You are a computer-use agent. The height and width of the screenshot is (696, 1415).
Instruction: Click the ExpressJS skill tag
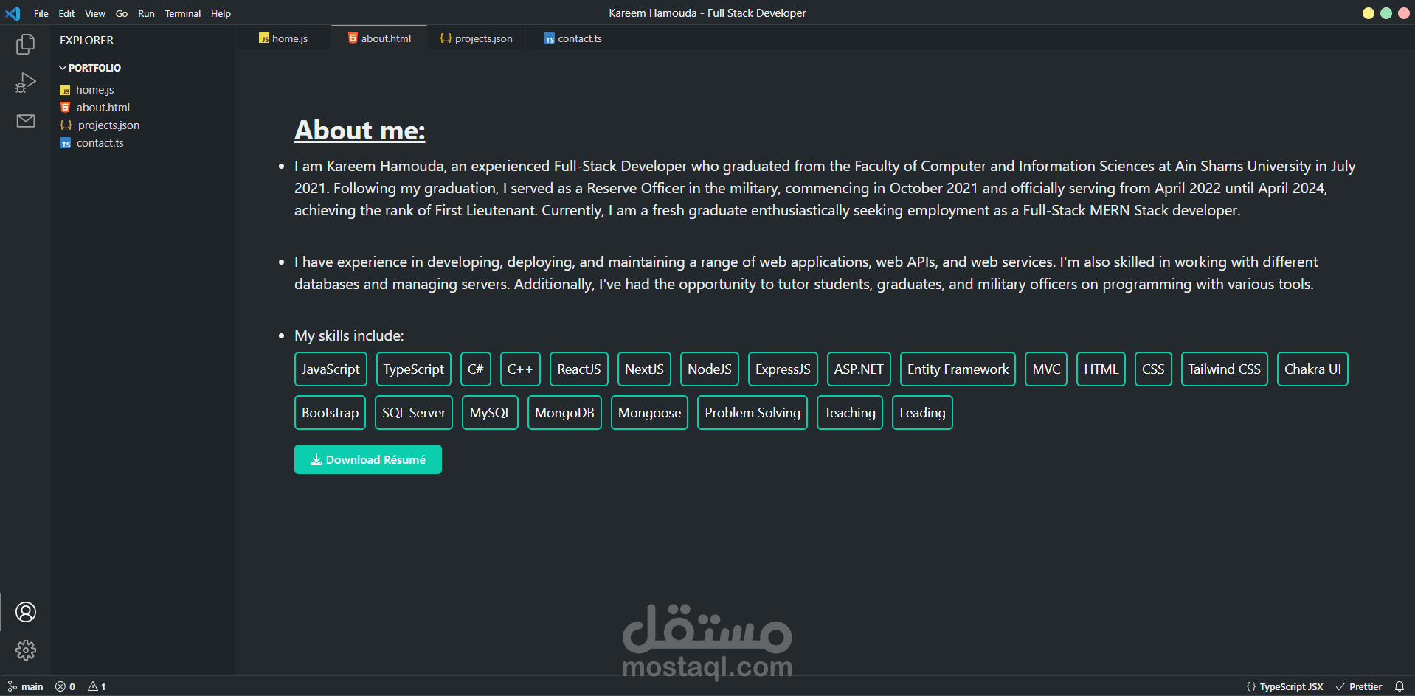click(x=783, y=369)
